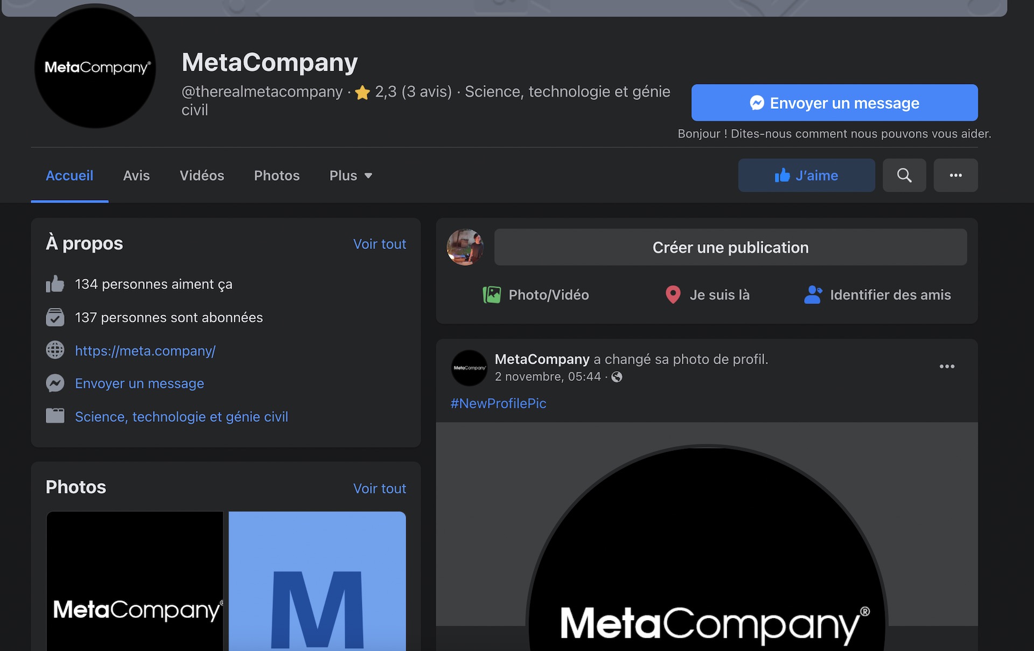Switch to the Accueil tab

[69, 175]
